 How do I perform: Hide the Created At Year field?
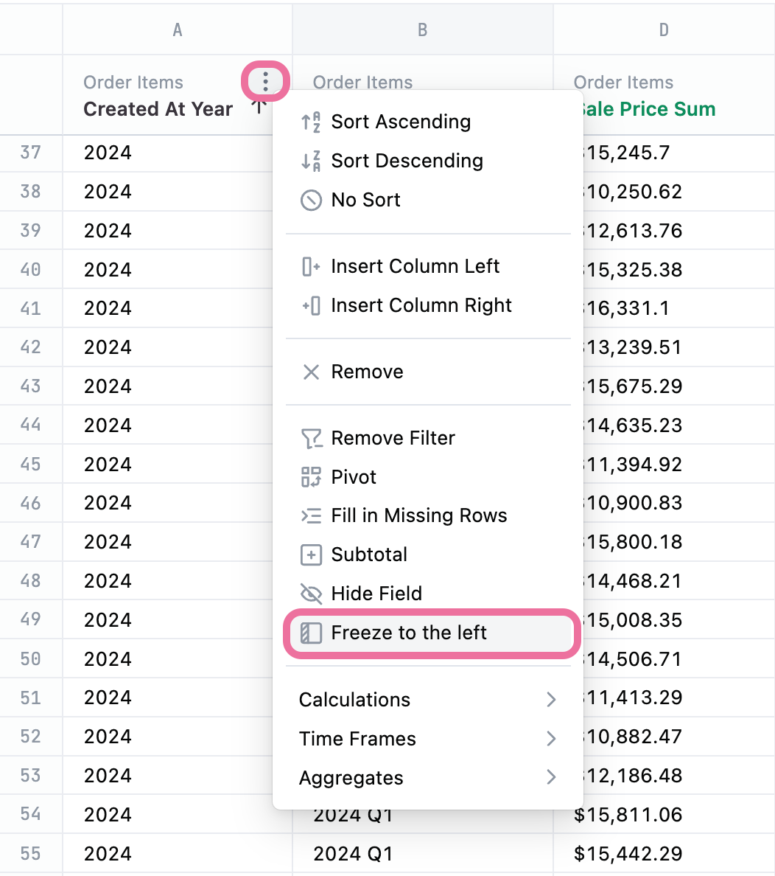[376, 594]
